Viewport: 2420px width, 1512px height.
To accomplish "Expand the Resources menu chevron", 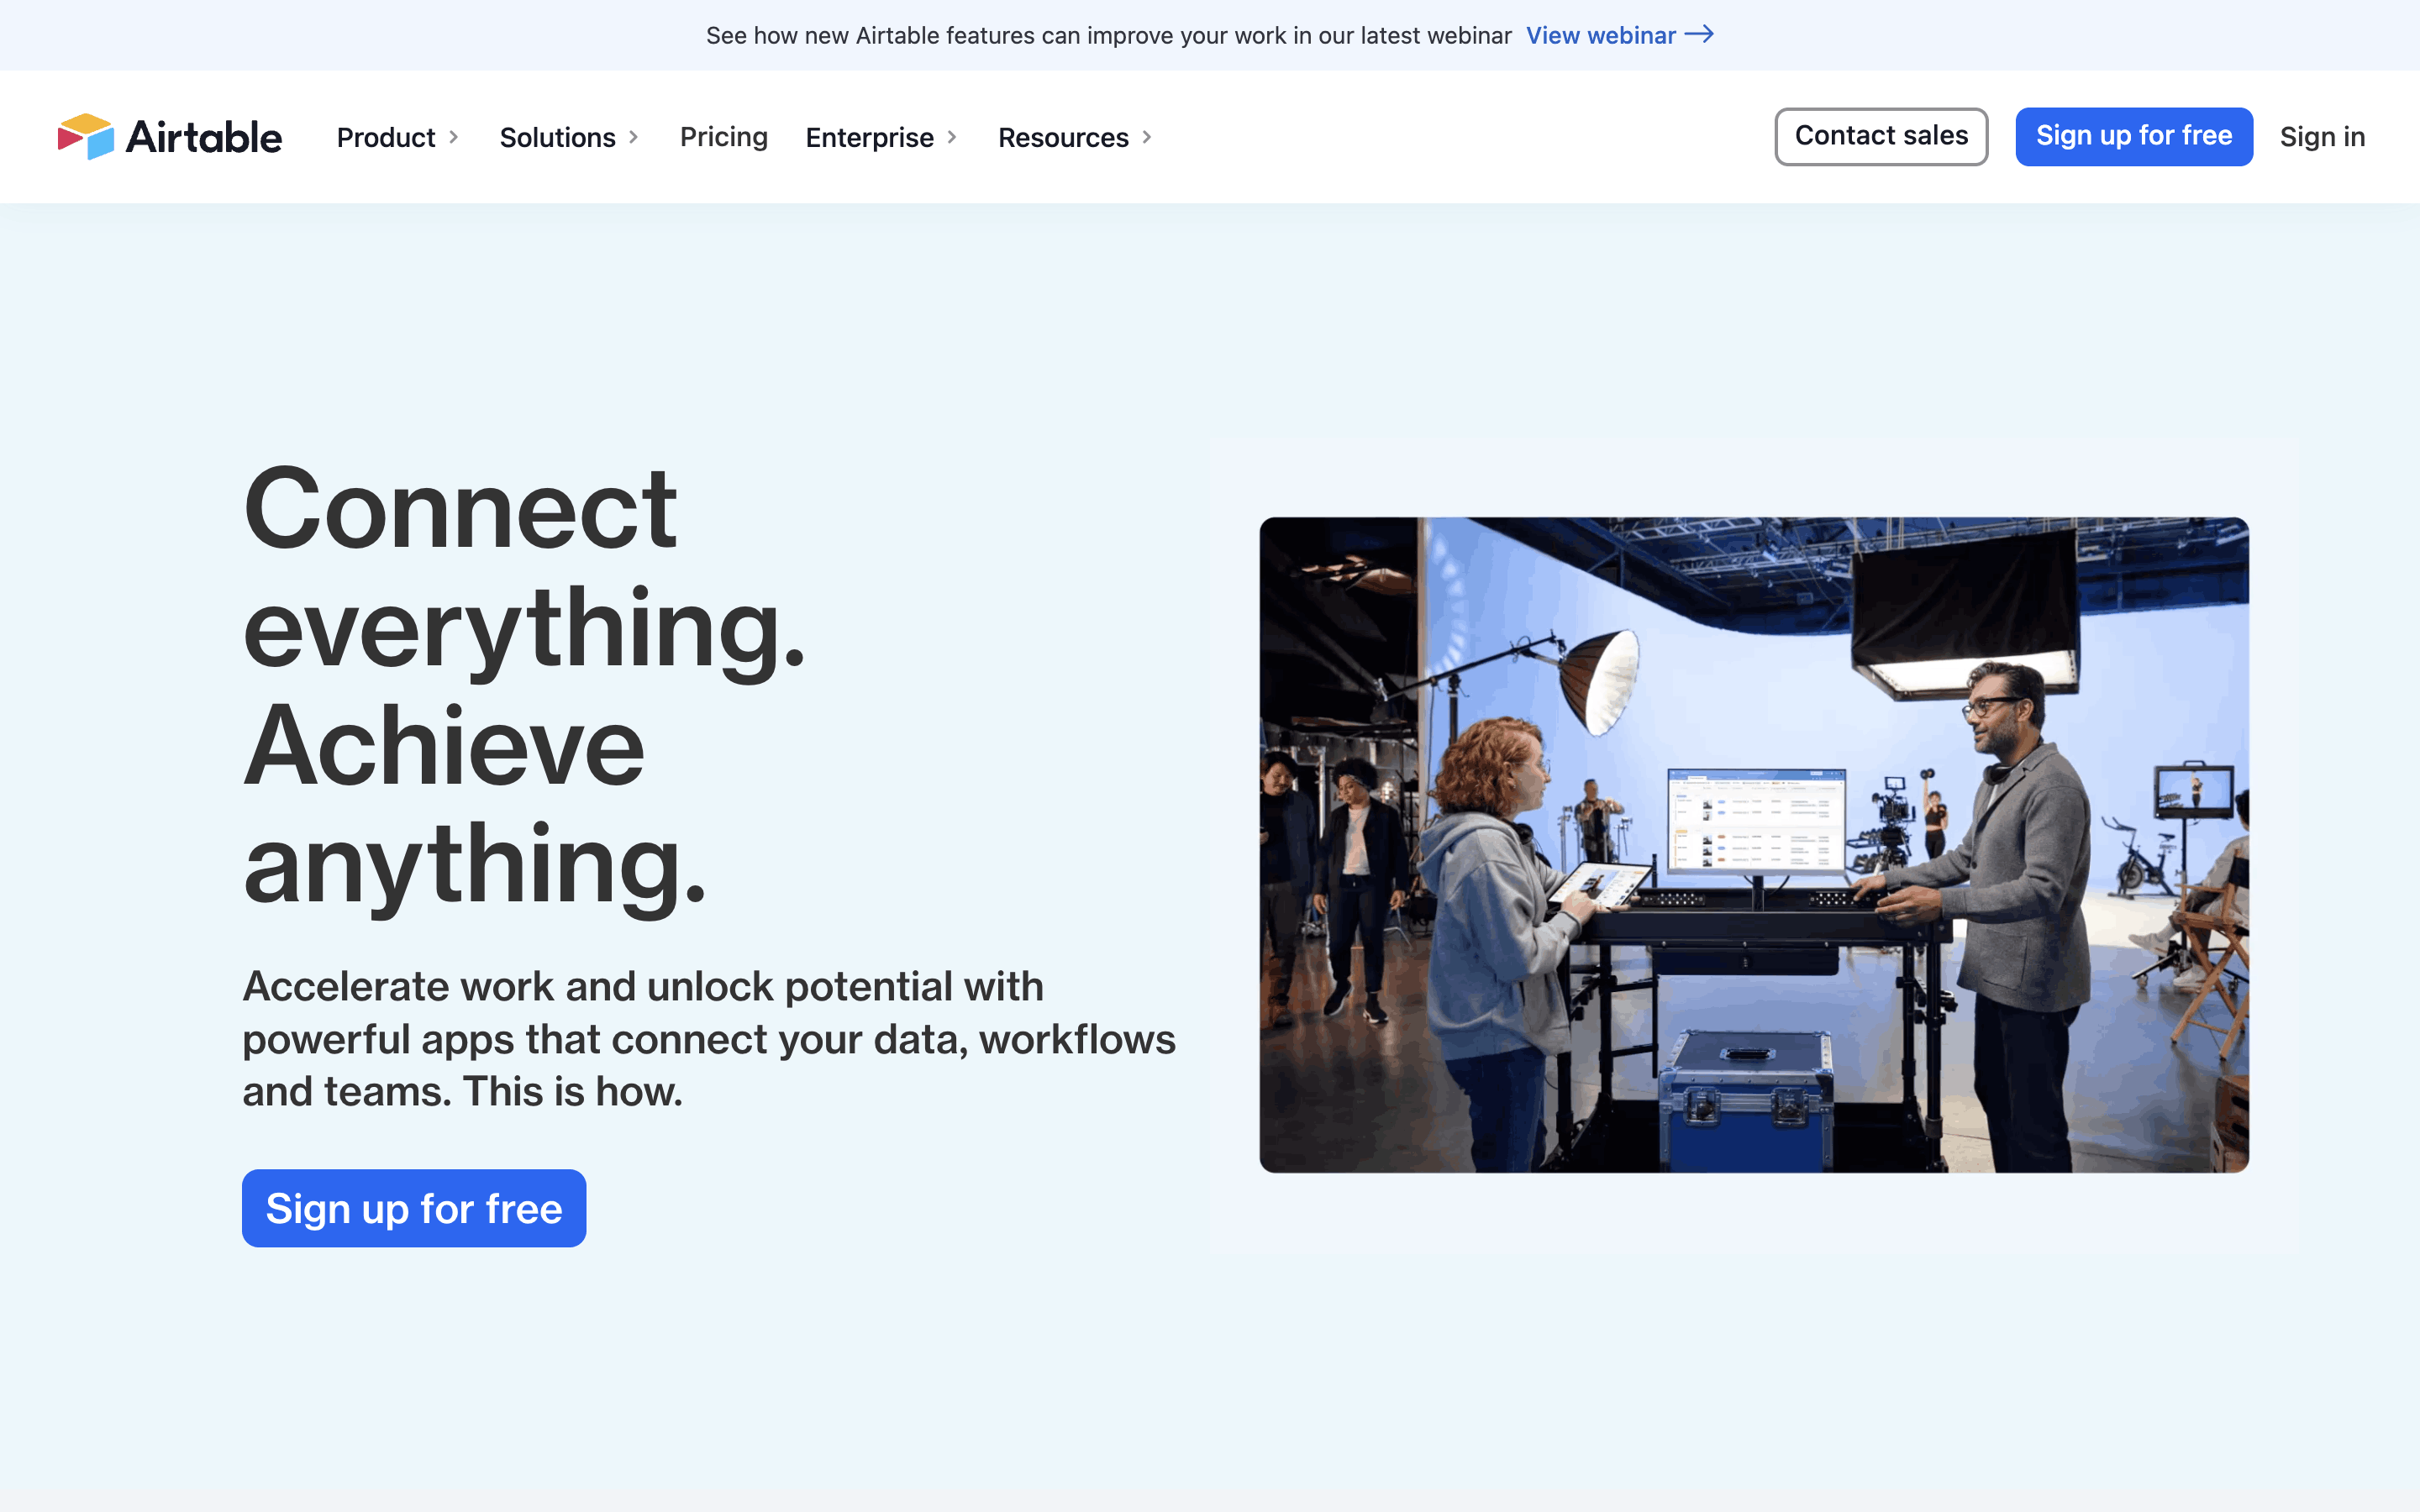I will coord(1147,137).
